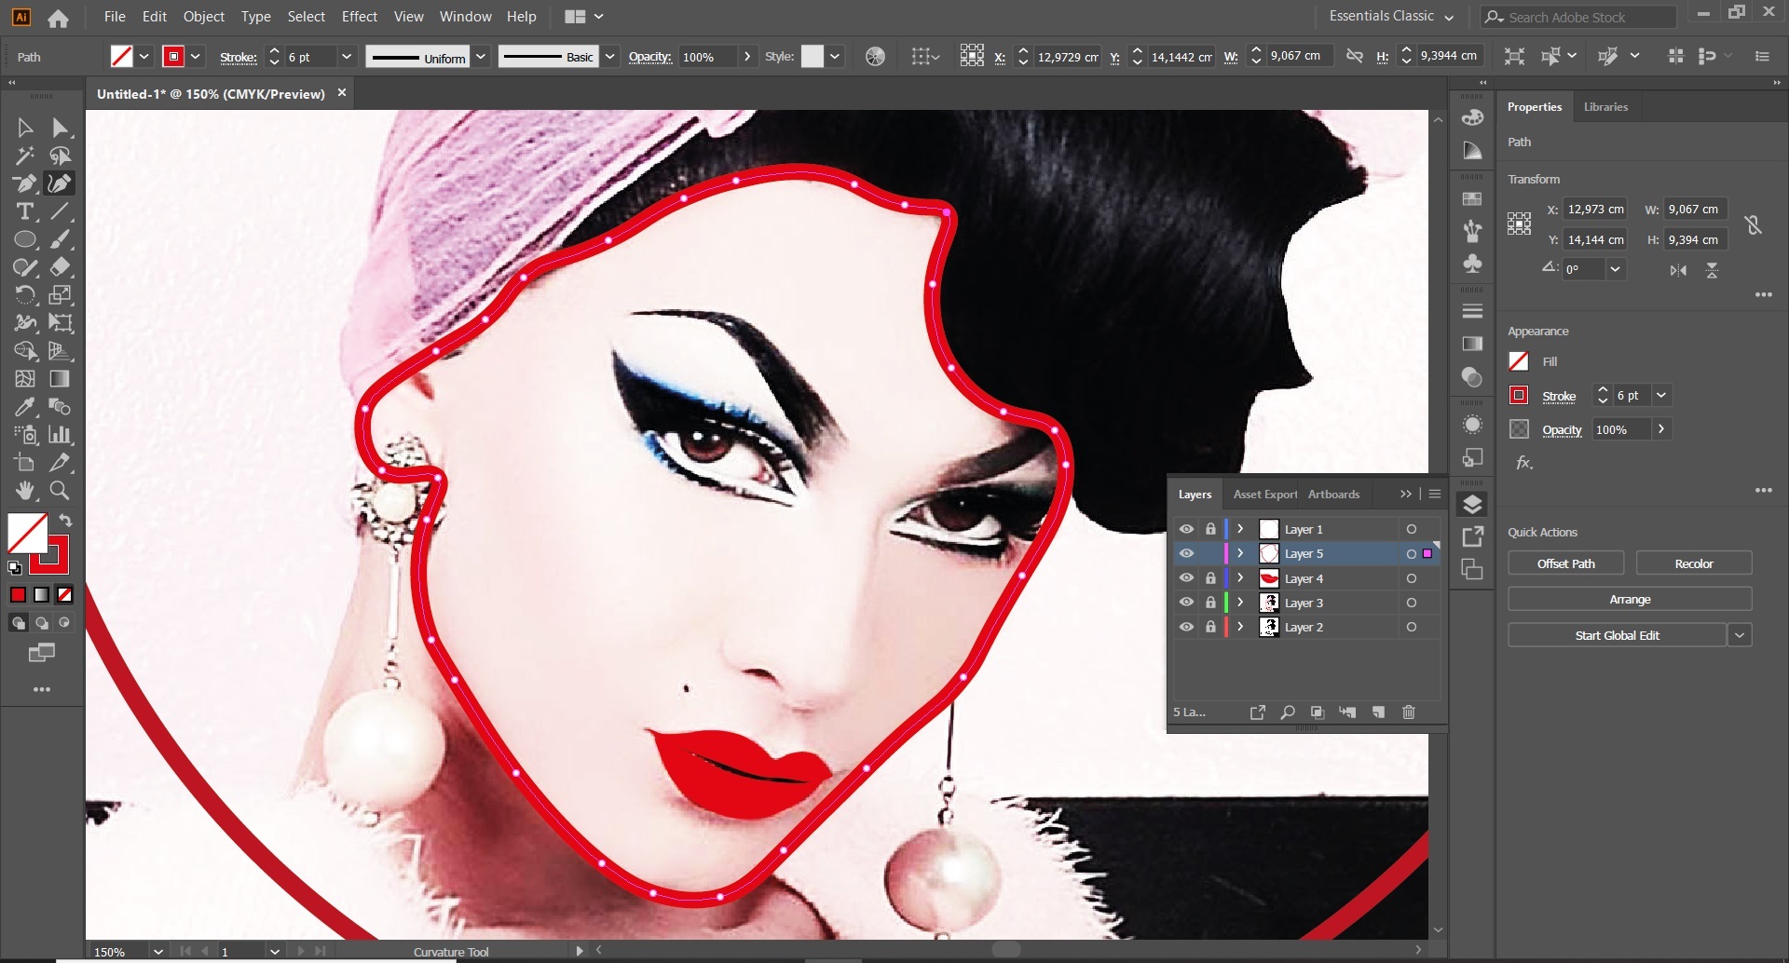Click the Illustrator home icon
The image size is (1789, 963).
tap(58, 18)
